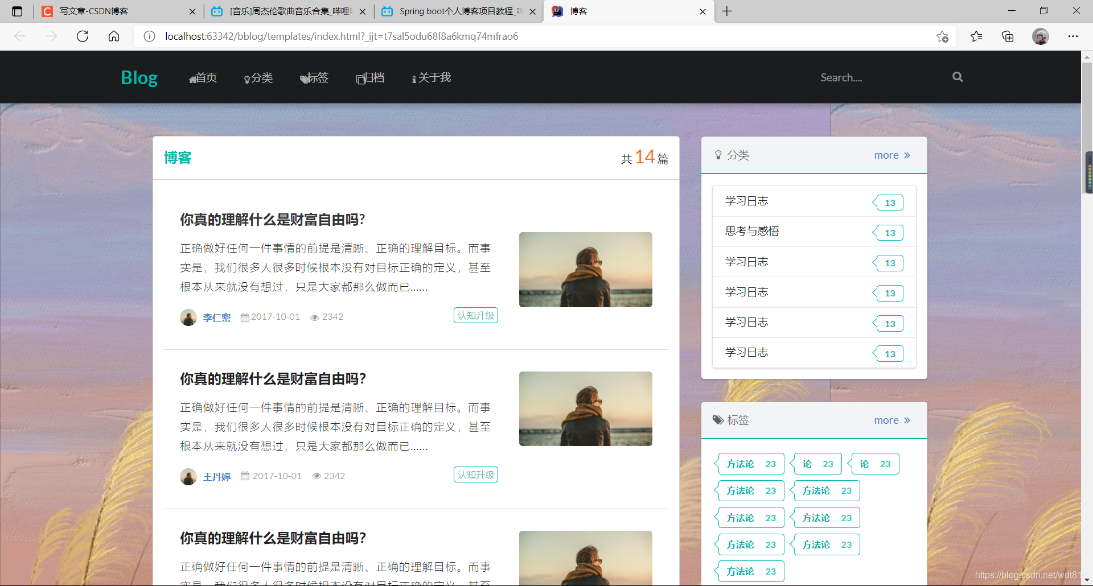Open the browser profile avatar
Image resolution: width=1093 pixels, height=586 pixels.
tap(1041, 36)
